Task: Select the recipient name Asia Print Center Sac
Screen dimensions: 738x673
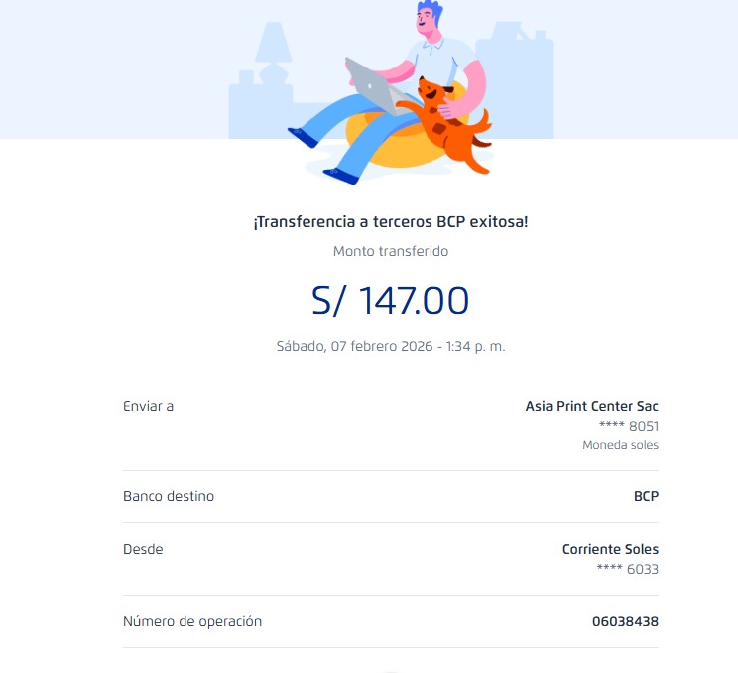Action: point(591,406)
